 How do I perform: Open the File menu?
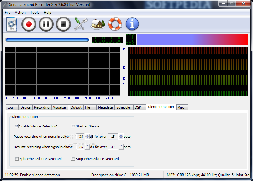coord(8,13)
